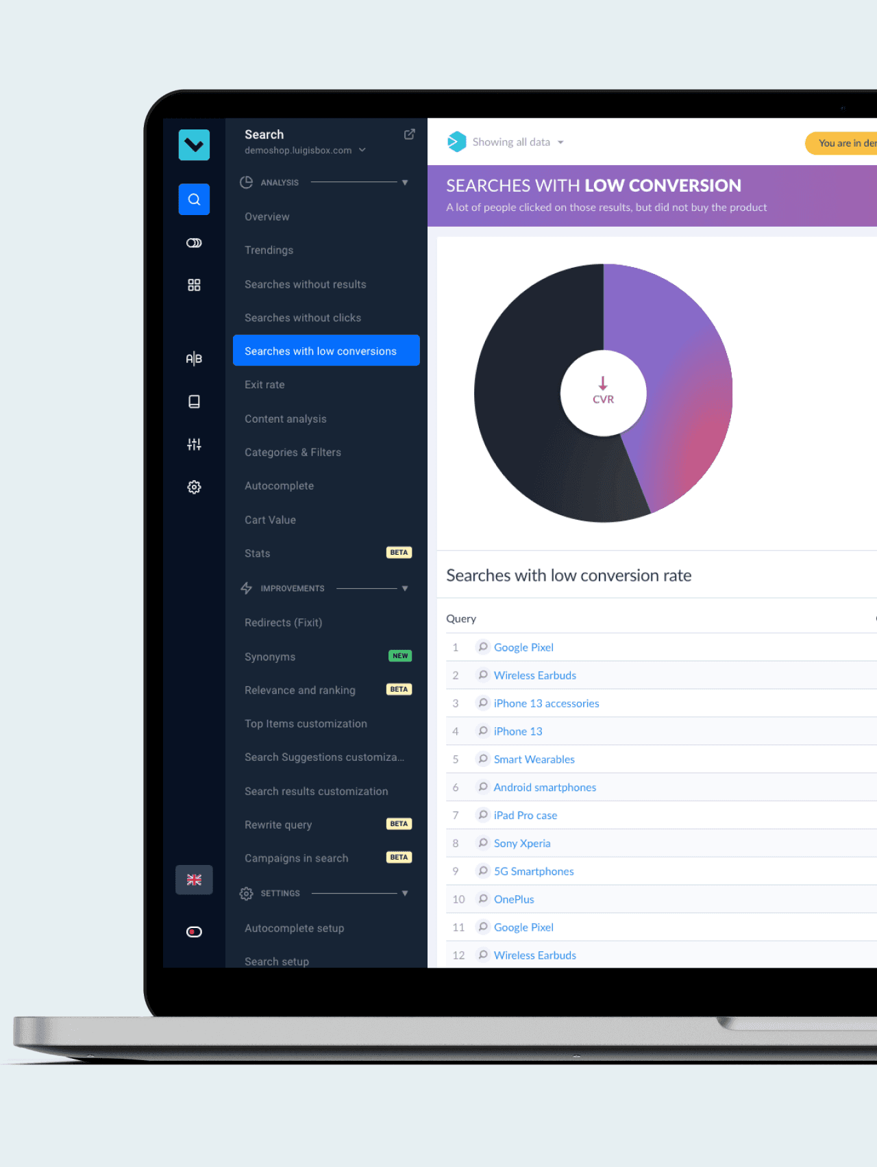Click the book documentation icon
The image size is (877, 1167).
point(194,401)
